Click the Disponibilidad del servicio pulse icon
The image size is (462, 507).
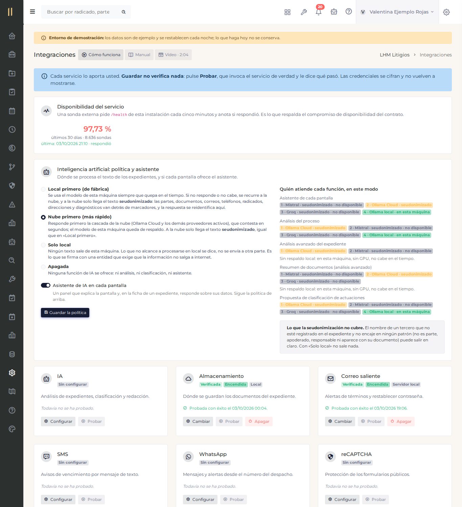tap(46, 111)
